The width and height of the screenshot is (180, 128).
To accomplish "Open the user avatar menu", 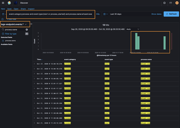I will [177, 3].
